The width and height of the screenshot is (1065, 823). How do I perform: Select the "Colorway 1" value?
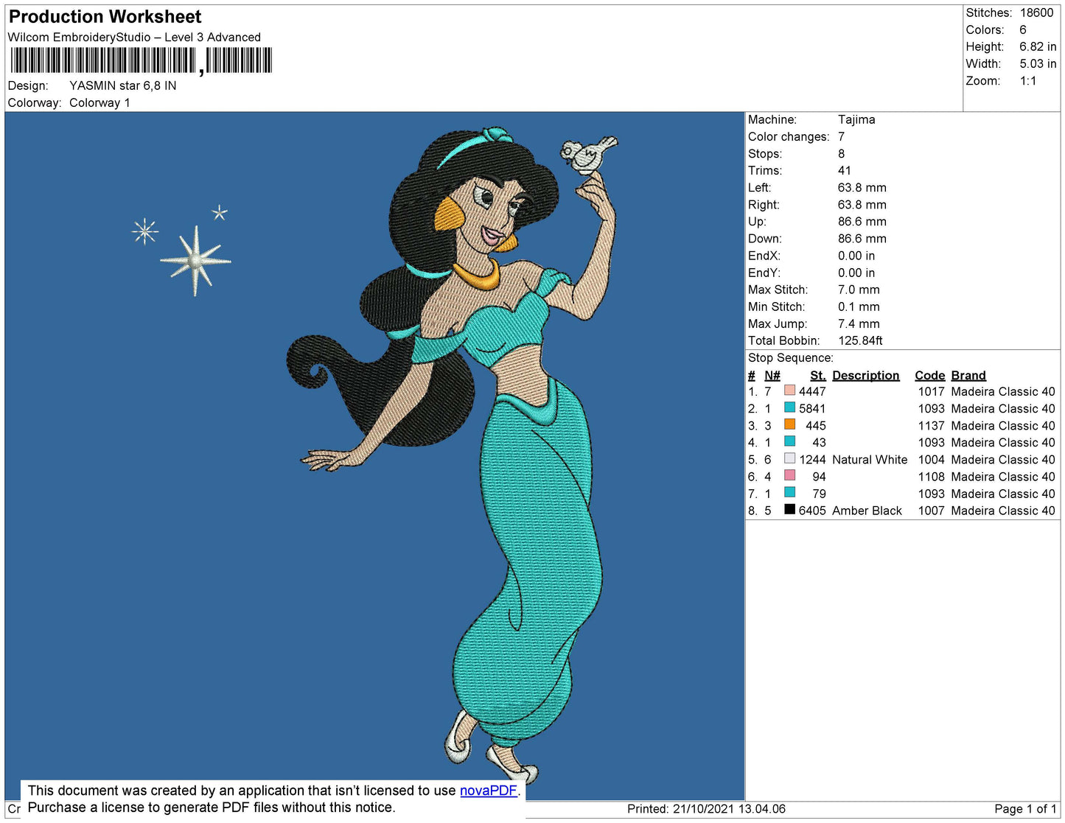click(x=99, y=103)
